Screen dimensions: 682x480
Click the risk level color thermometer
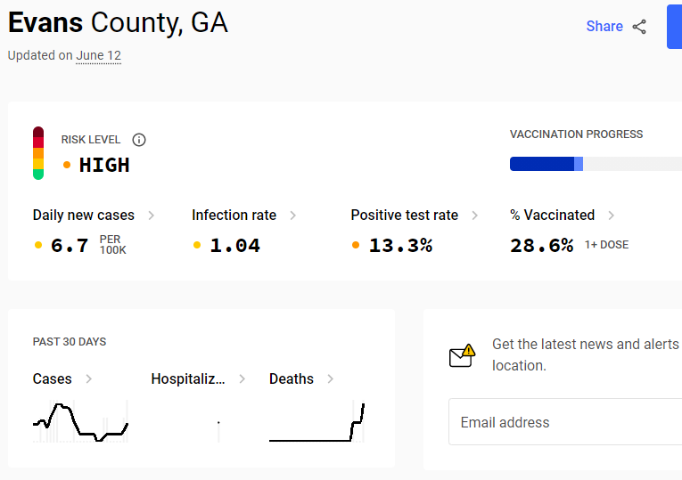[x=38, y=153]
